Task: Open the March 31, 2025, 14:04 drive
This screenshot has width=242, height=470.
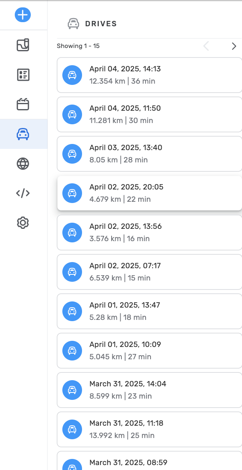Action: (x=149, y=390)
